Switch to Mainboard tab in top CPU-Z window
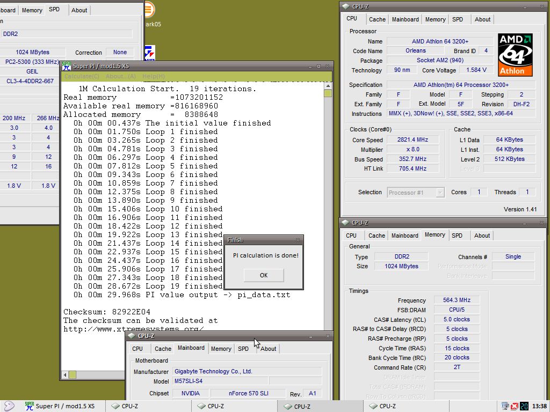The image size is (550, 412). click(x=405, y=20)
